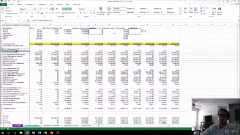Open the Merge & Center dropdown arrow
This screenshot has width=240, height=135.
[77, 13]
